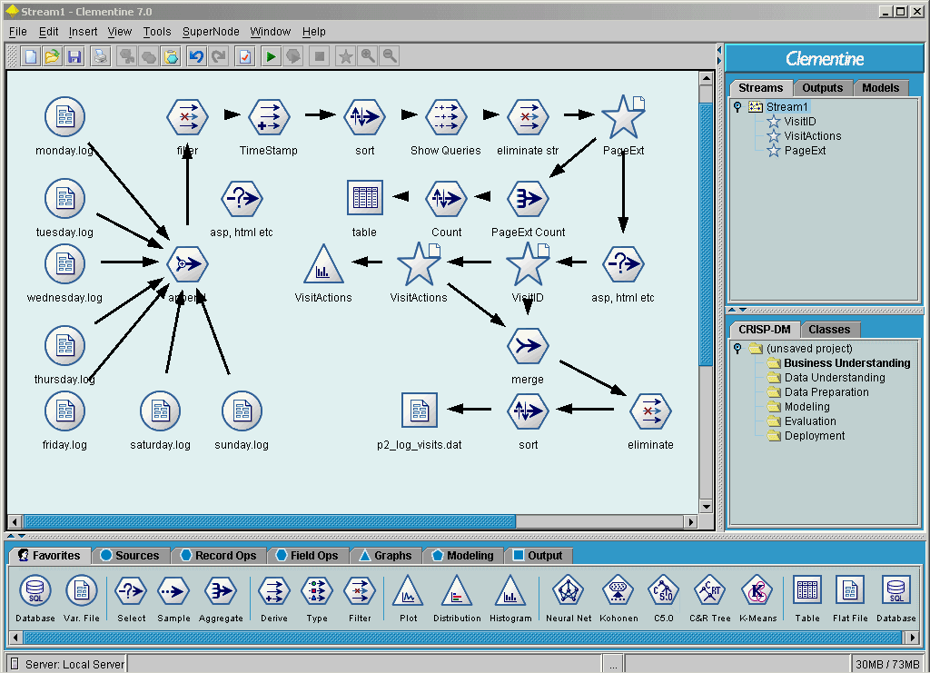Open the Classes tab

point(829,329)
